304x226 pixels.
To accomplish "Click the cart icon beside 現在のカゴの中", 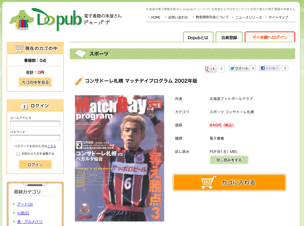I will [18, 48].
